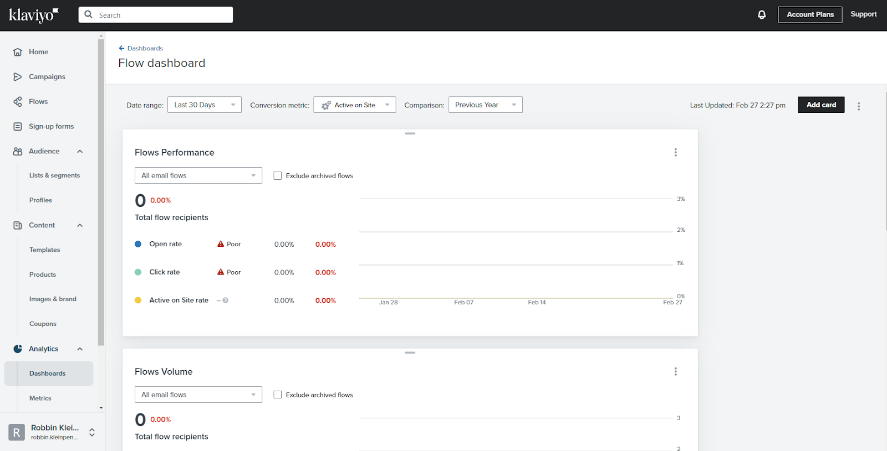The image size is (887, 451).
Task: Click Active on Site rate yellow dot
Action: (x=138, y=300)
